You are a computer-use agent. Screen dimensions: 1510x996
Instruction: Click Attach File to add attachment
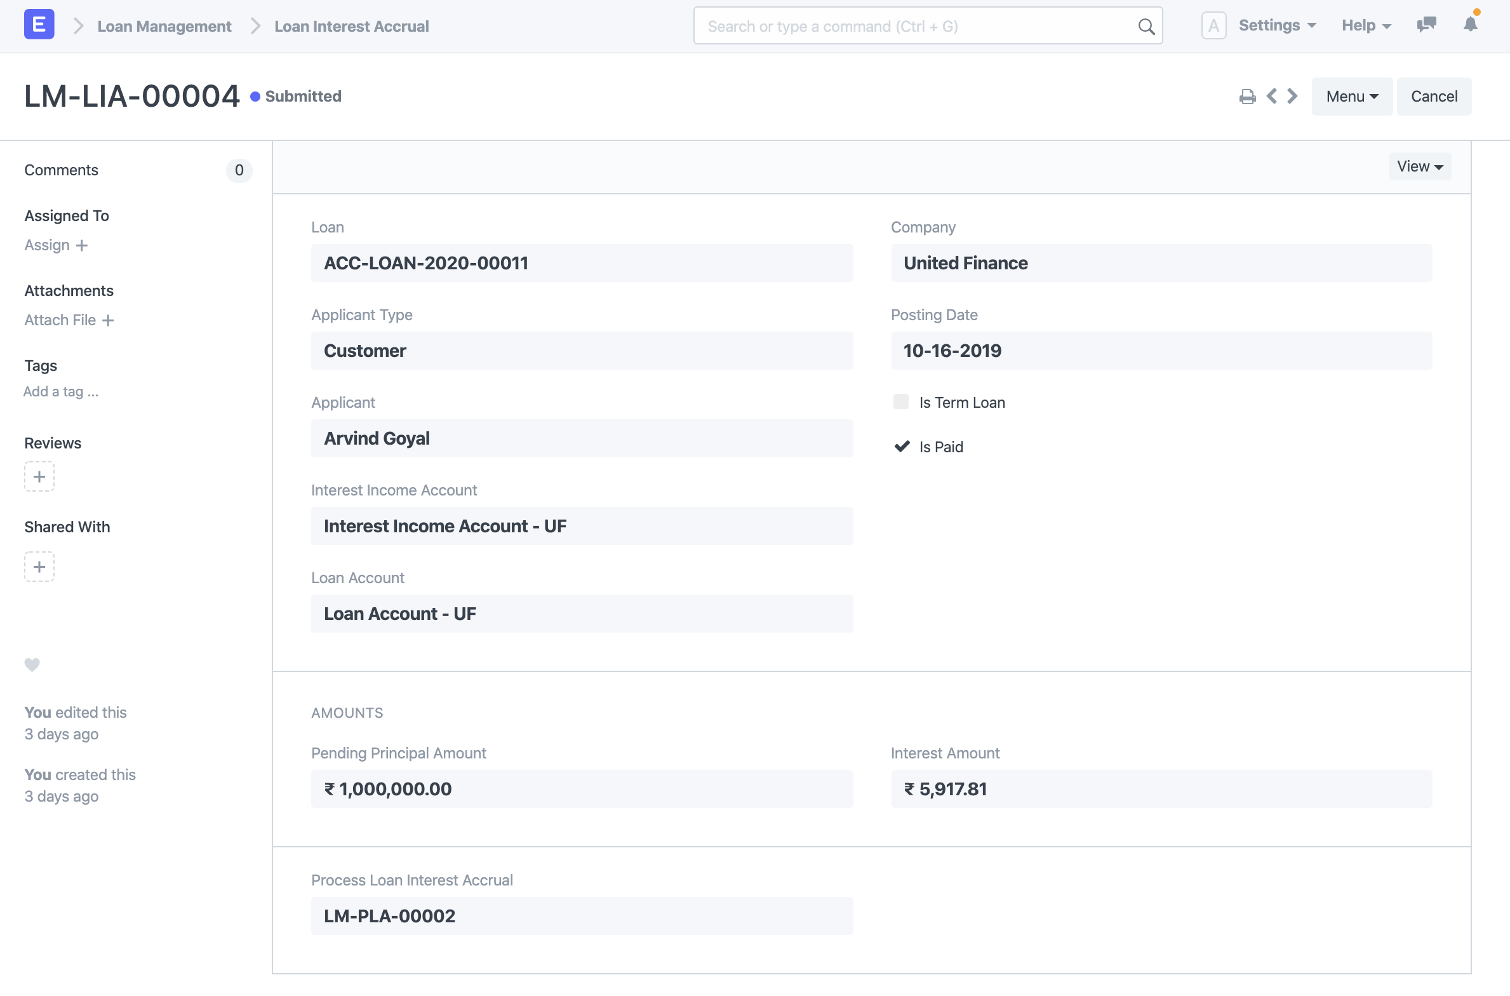(x=70, y=320)
